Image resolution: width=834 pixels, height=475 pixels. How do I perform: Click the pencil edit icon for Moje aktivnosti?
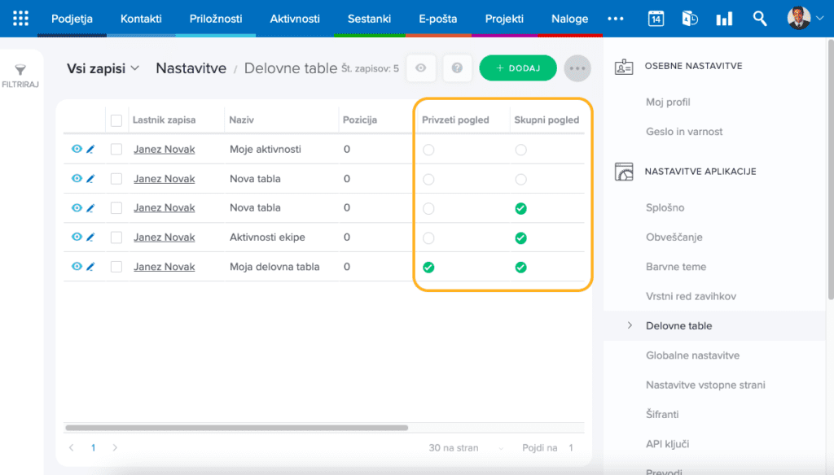(x=90, y=150)
